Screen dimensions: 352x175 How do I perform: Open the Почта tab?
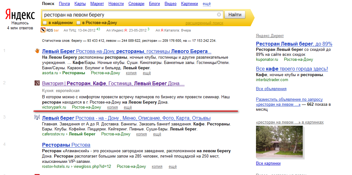(64, 4)
